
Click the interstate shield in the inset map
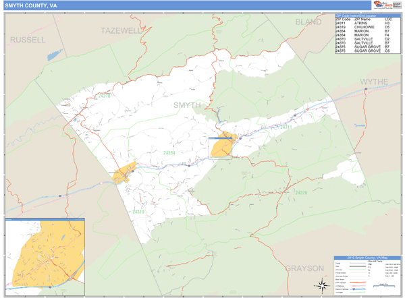[50, 287]
